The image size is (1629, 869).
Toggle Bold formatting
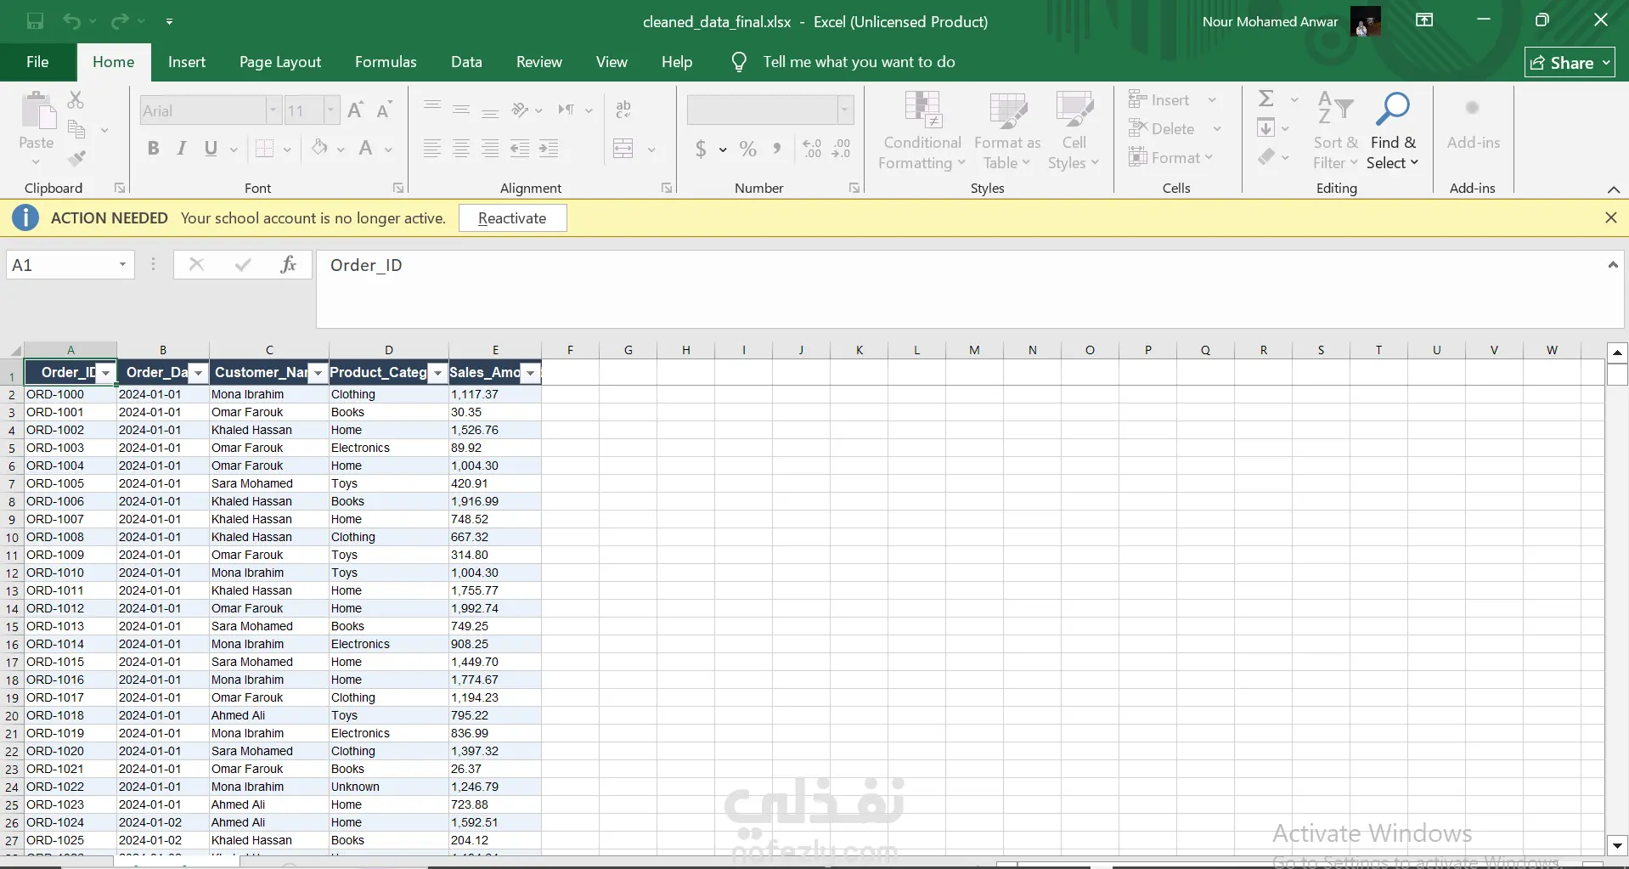pyautogui.click(x=153, y=149)
